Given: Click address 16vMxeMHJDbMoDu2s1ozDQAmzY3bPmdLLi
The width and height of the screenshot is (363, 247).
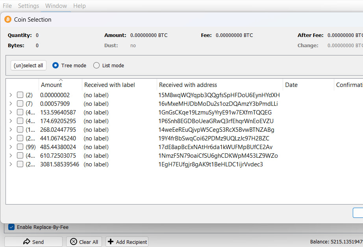Looking at the screenshot, I should (x=218, y=103).
